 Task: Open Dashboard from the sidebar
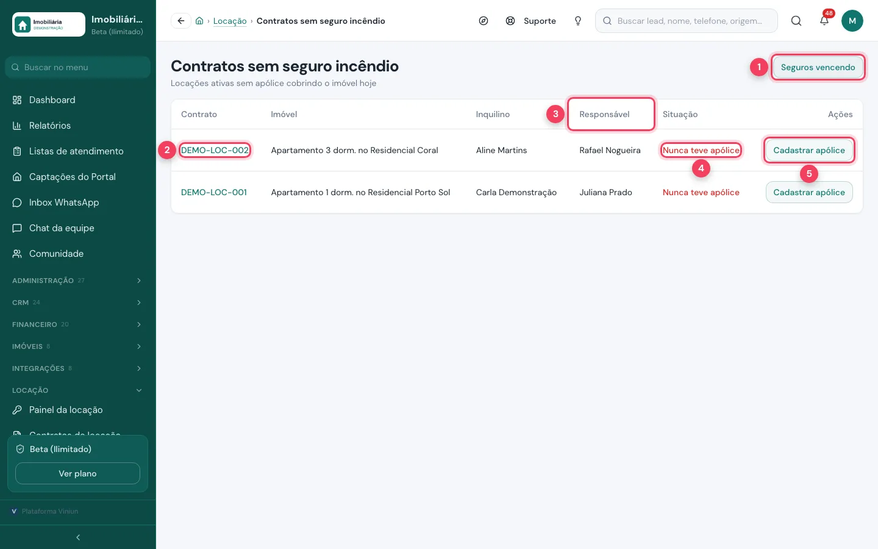point(77,100)
